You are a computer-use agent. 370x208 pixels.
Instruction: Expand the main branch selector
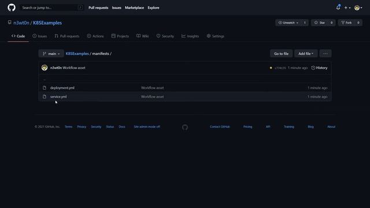pos(51,54)
